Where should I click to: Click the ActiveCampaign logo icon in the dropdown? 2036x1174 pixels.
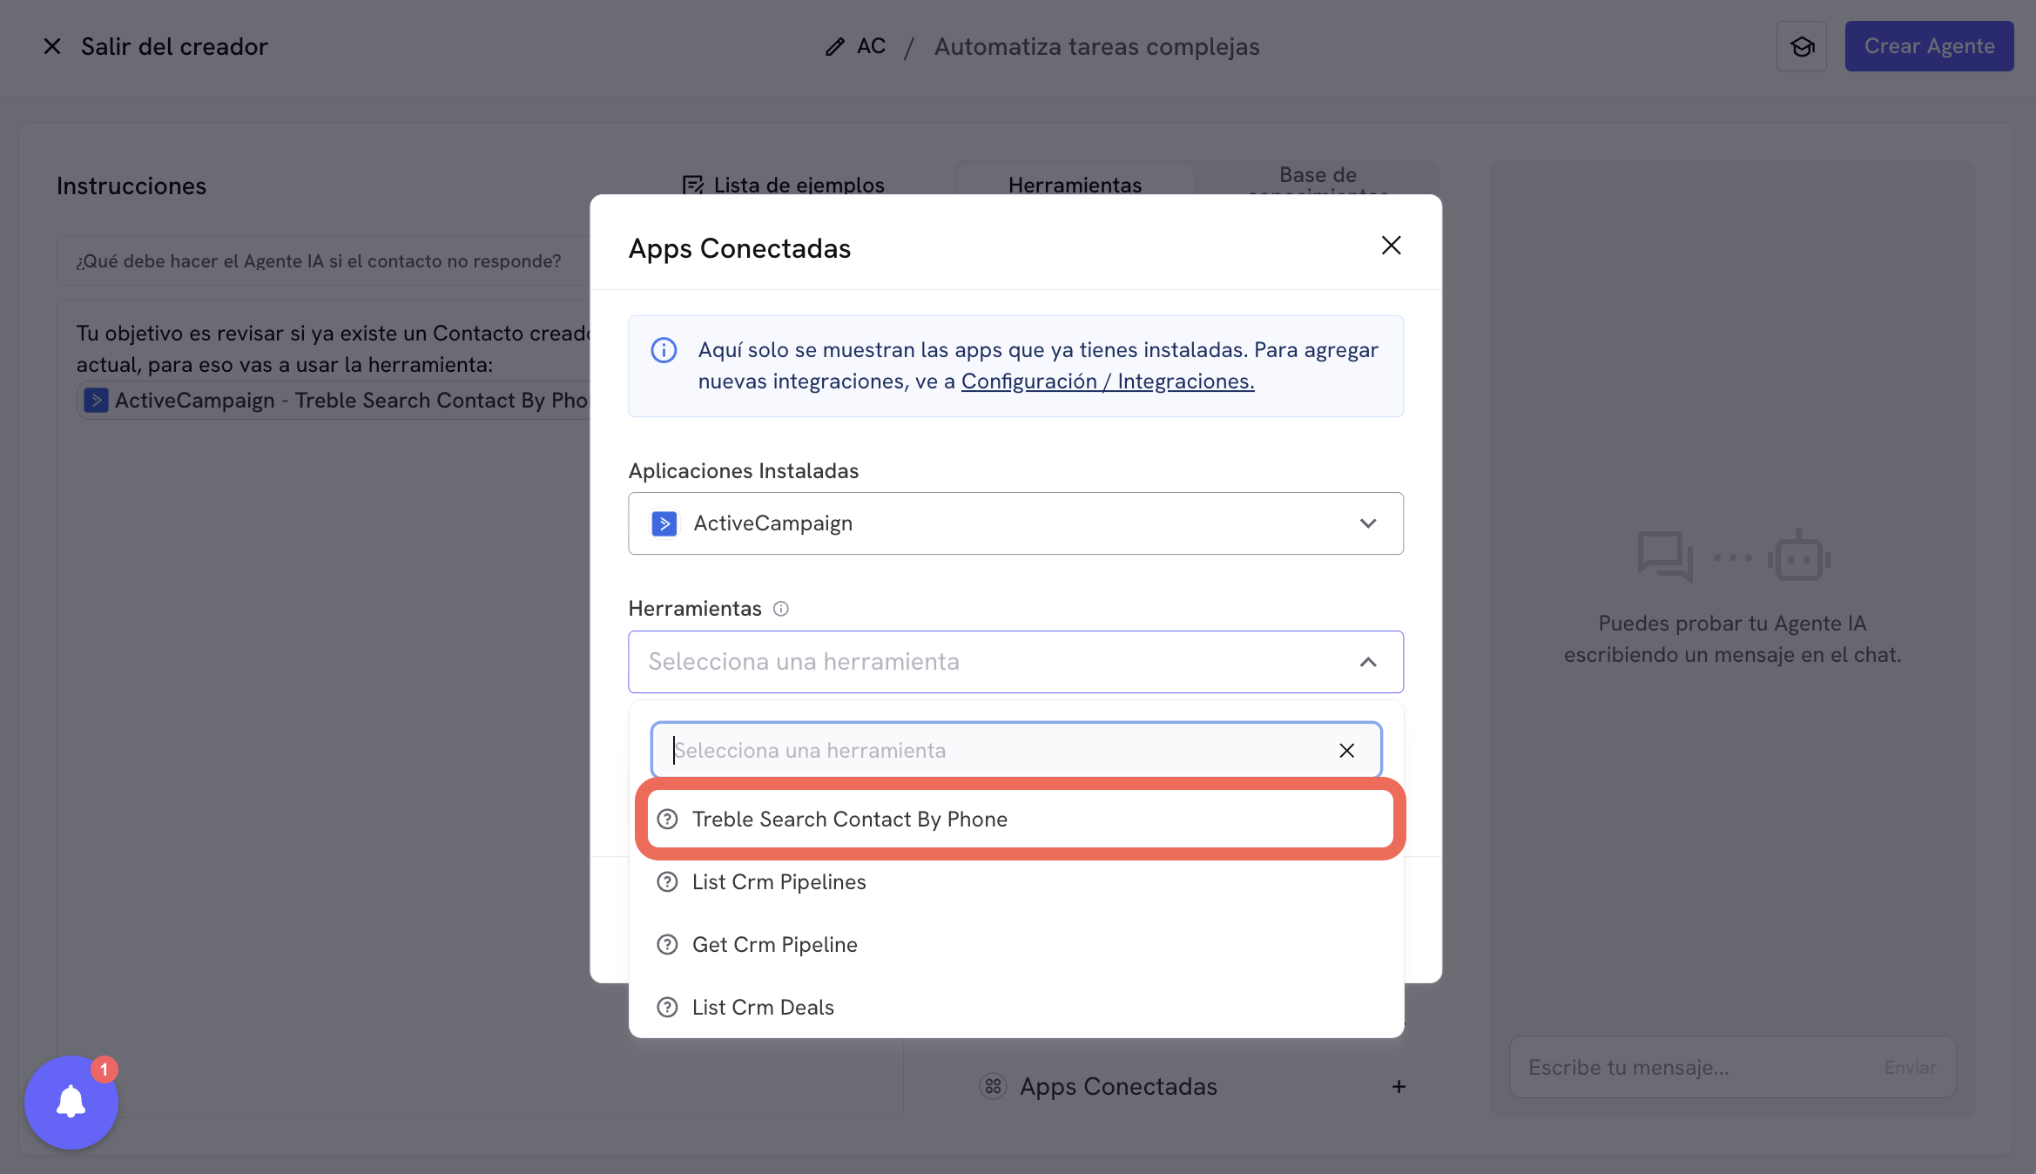[x=664, y=523]
